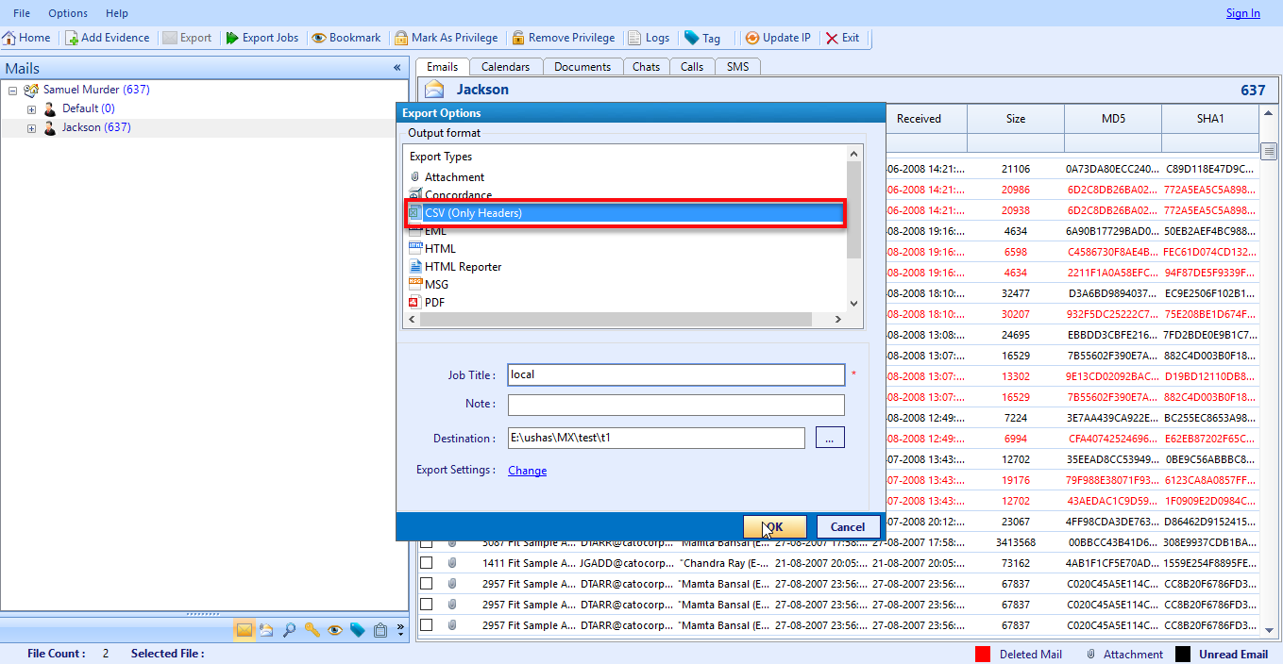Tick checkbox for the 1411 Fit Sample row
Viewport: 1283px width, 664px height.
point(427,563)
